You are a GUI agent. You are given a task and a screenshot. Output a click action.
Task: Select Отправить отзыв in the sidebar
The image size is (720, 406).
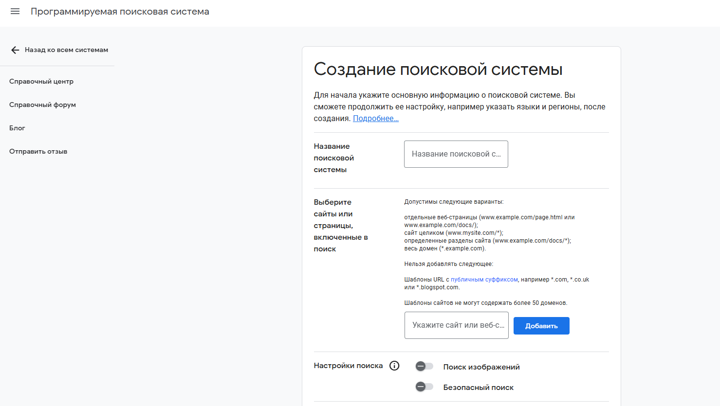pos(38,151)
